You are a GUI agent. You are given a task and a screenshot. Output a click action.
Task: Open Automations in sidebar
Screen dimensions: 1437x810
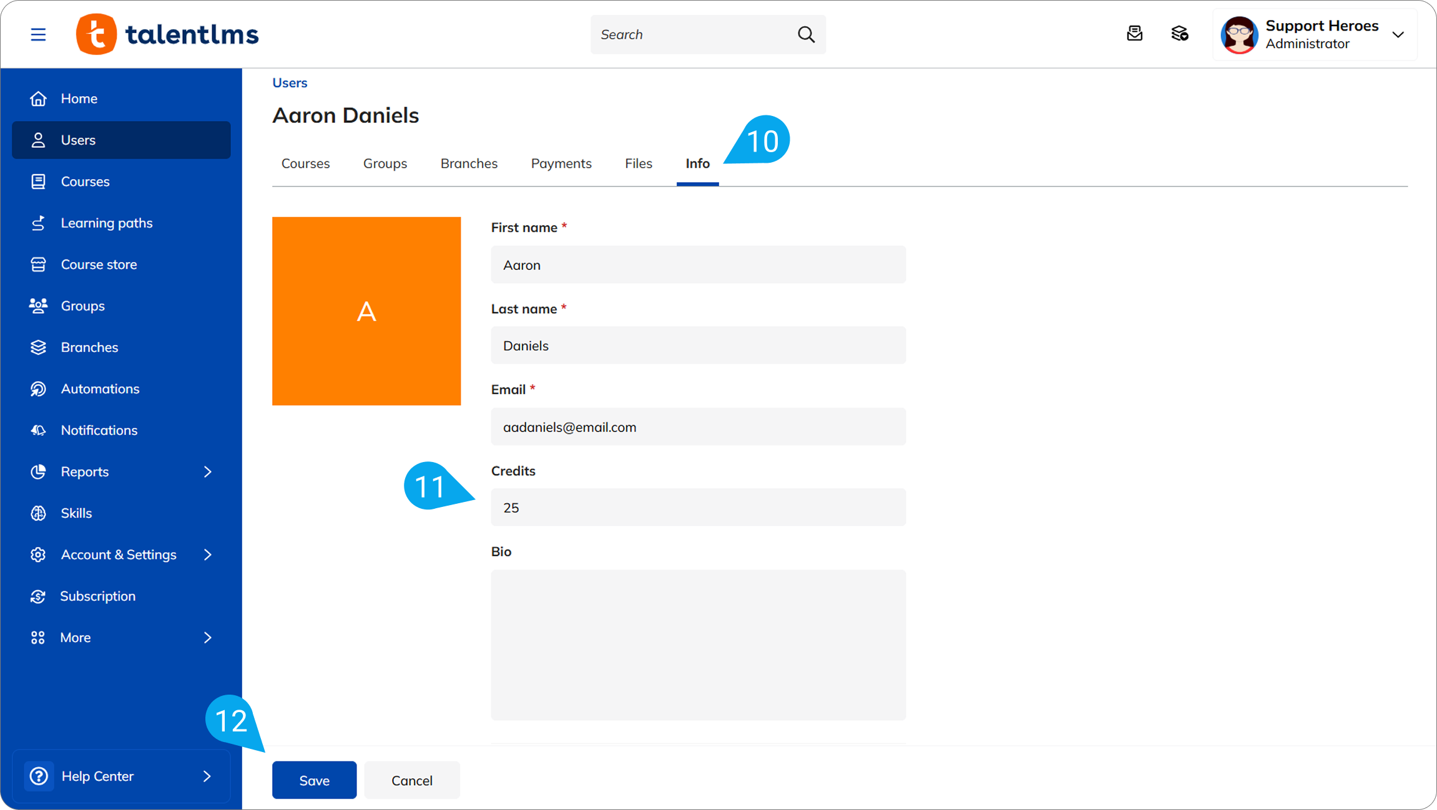100,389
